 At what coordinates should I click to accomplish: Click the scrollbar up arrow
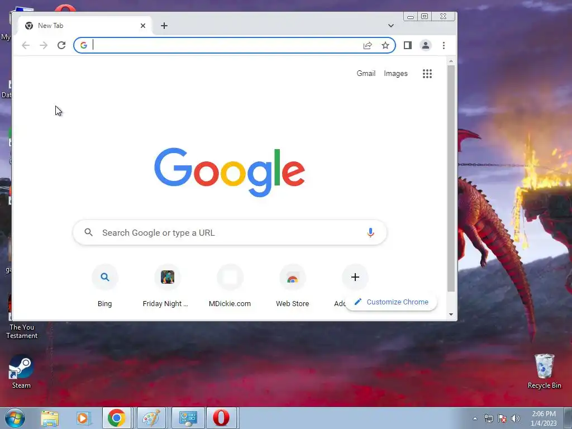tap(451, 61)
